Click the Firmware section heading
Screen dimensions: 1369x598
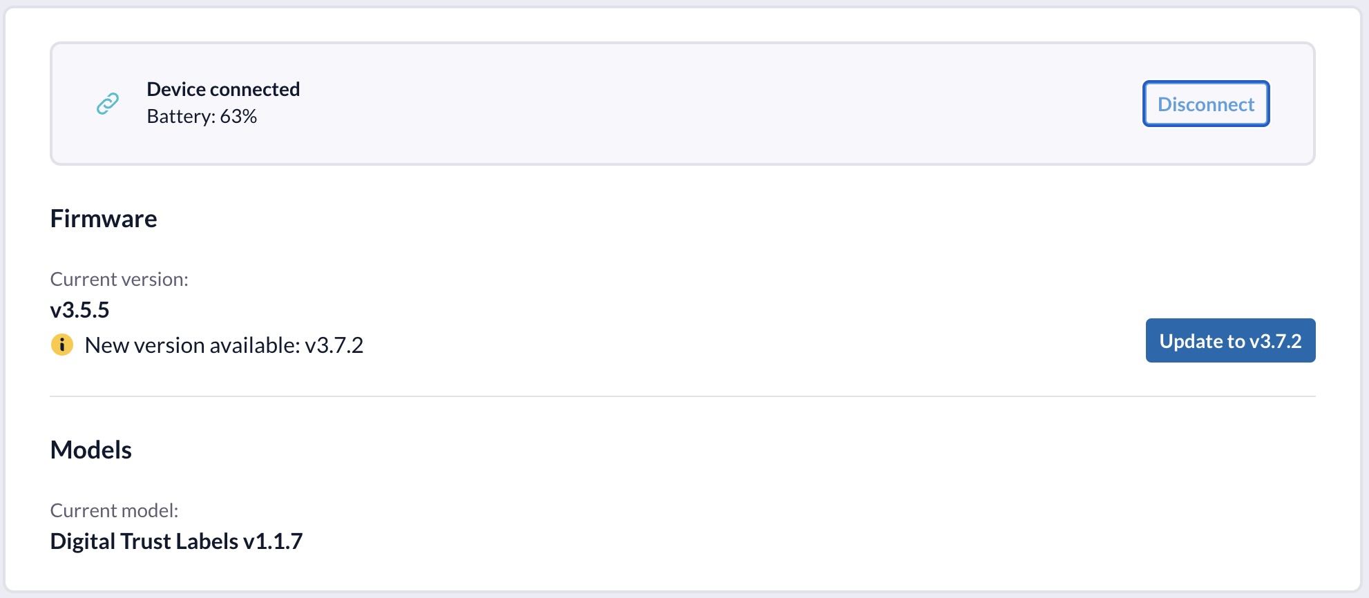(x=104, y=219)
